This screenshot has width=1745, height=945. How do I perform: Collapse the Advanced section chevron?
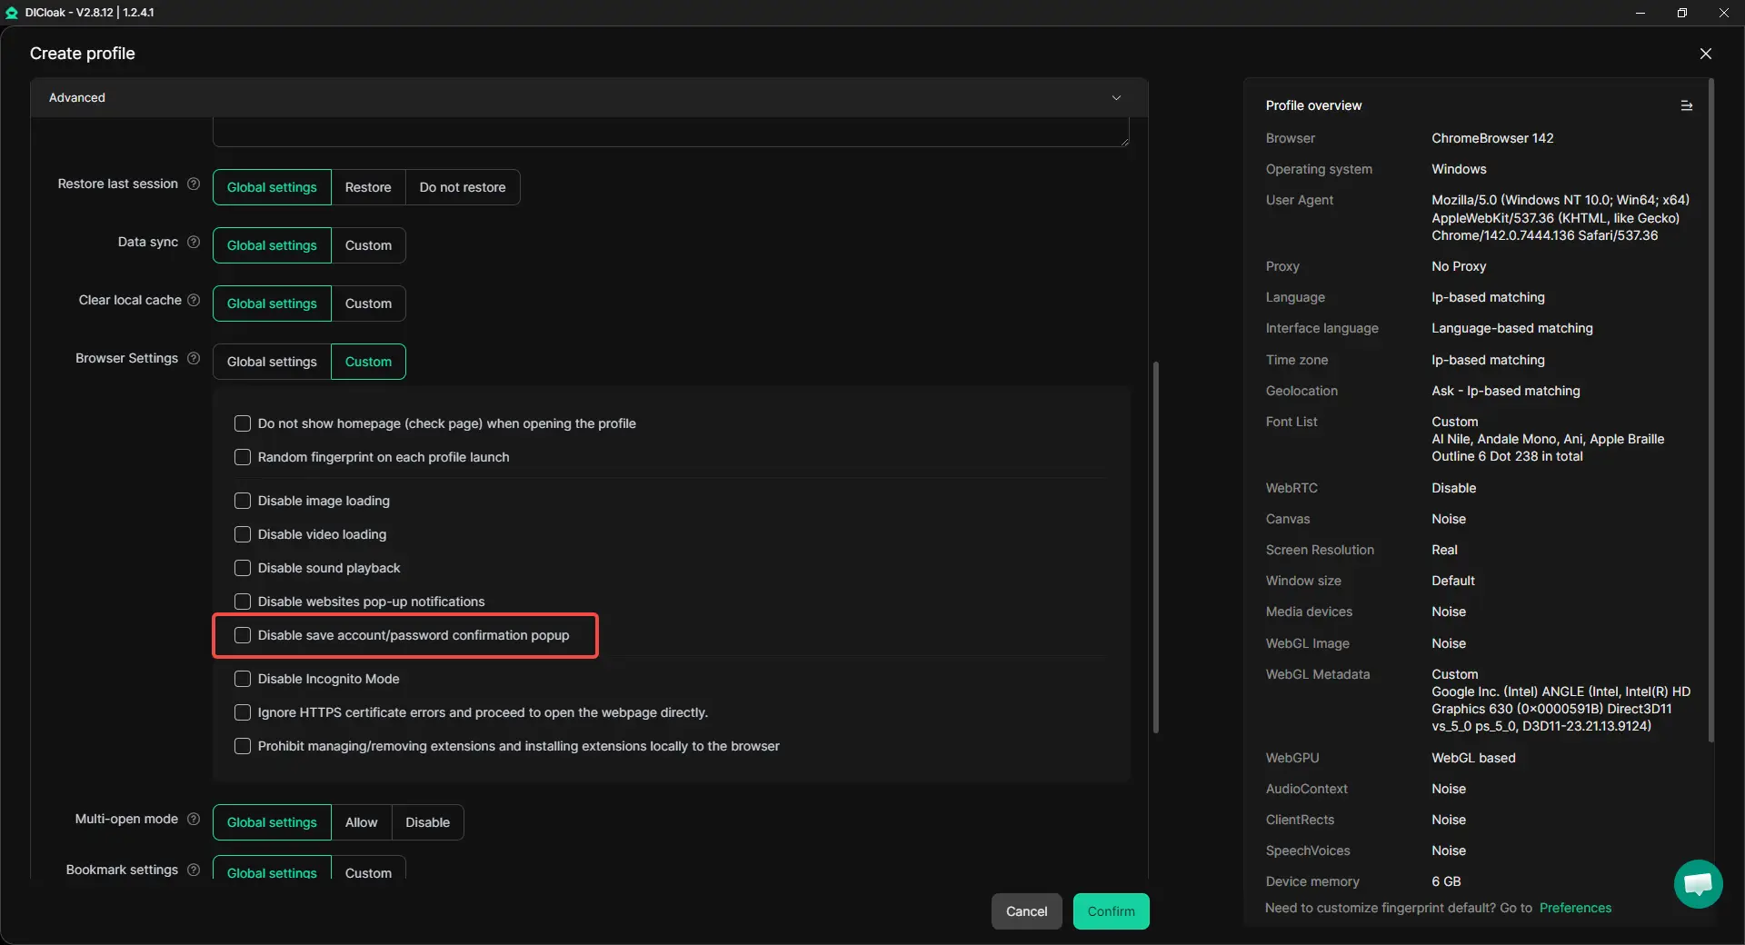click(x=1116, y=98)
